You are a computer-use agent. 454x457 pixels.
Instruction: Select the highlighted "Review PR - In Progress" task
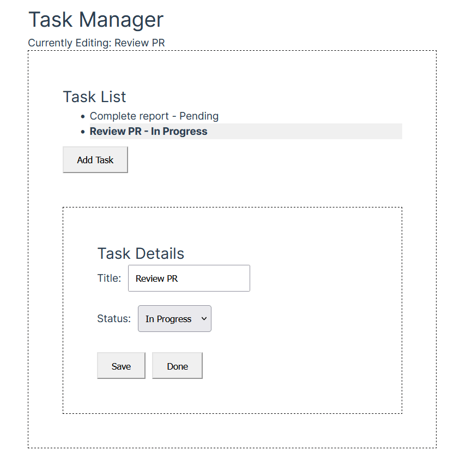[148, 132]
